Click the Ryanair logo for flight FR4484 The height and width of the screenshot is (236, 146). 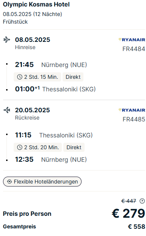point(132,40)
